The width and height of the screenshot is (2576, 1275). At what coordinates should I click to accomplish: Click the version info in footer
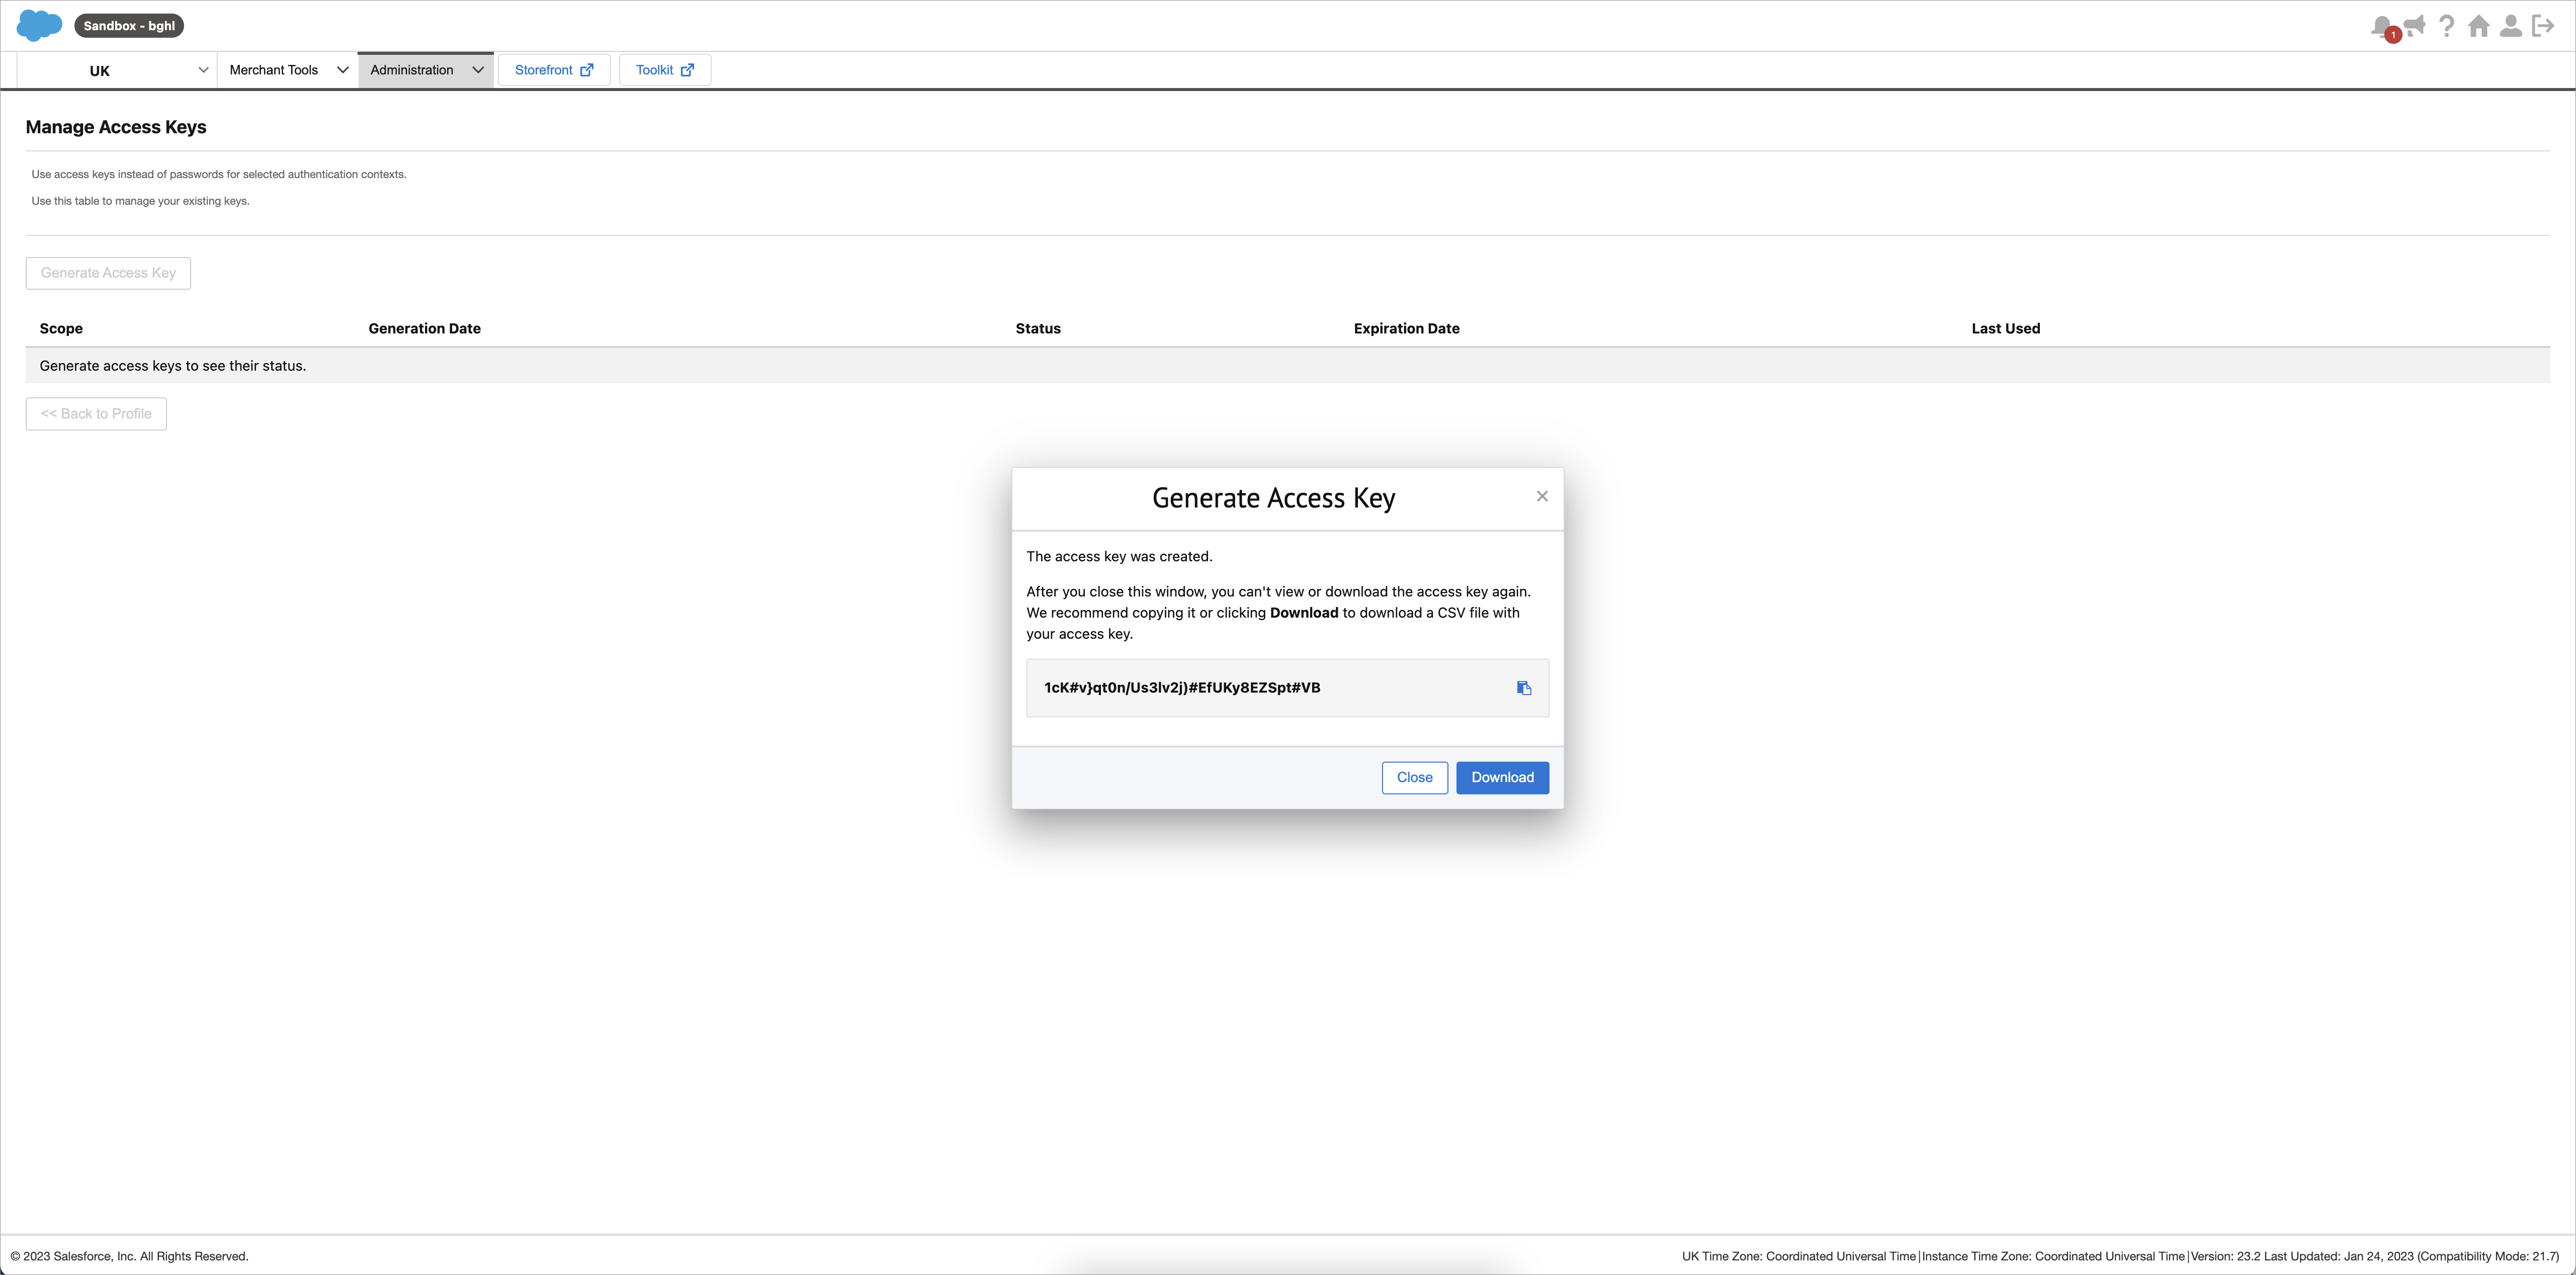click(x=2375, y=1256)
